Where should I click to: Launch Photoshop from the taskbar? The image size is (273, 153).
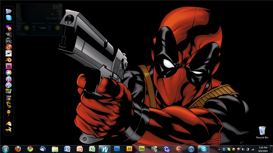tap(117, 149)
